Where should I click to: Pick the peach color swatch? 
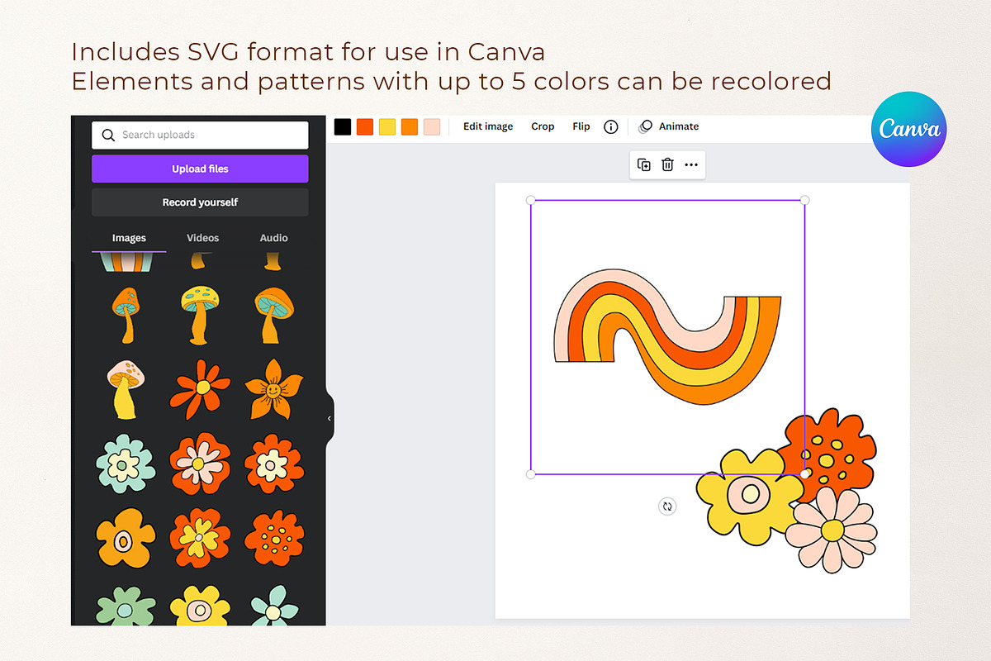432,126
